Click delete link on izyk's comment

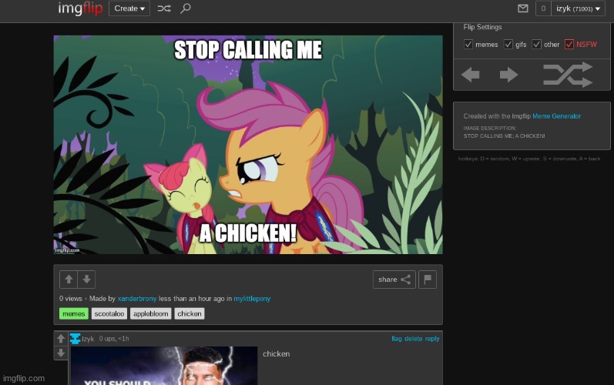coord(414,339)
